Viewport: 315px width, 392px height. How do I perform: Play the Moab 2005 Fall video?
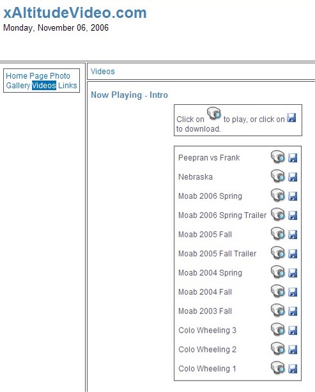[x=278, y=234]
